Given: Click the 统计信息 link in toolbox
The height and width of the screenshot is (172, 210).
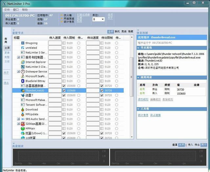Looking at the screenshot, I should 143,115.
